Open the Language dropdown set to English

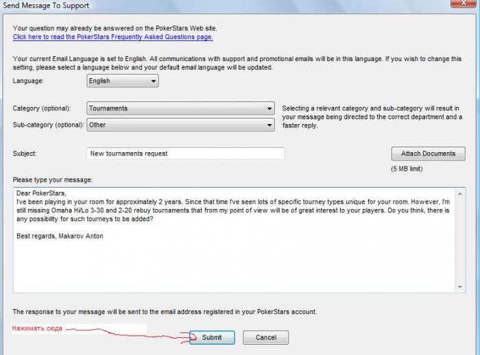coord(123,81)
